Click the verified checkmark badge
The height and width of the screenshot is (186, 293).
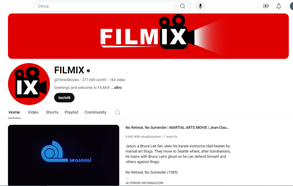[88, 71]
